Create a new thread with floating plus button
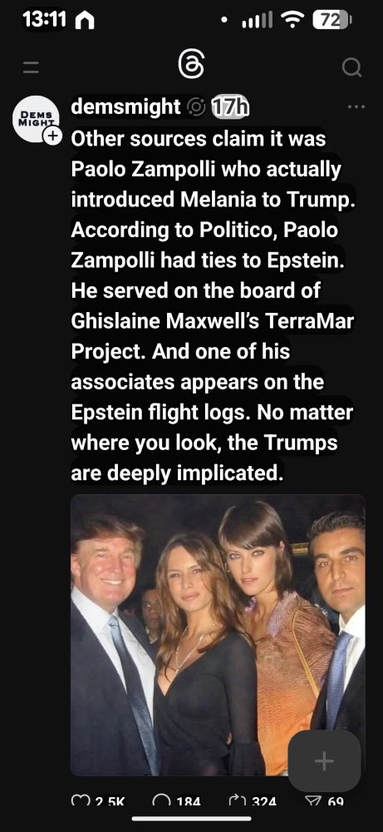The height and width of the screenshot is (832, 383). 324,761
